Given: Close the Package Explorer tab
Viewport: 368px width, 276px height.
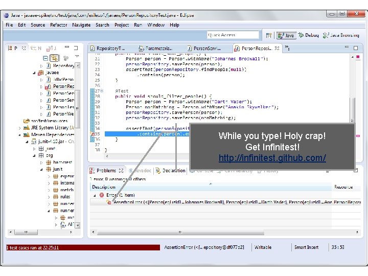Looking at the screenshot, I should click(x=24, y=48).
